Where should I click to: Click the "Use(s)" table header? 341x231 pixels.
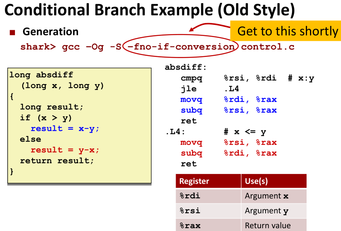(274, 181)
